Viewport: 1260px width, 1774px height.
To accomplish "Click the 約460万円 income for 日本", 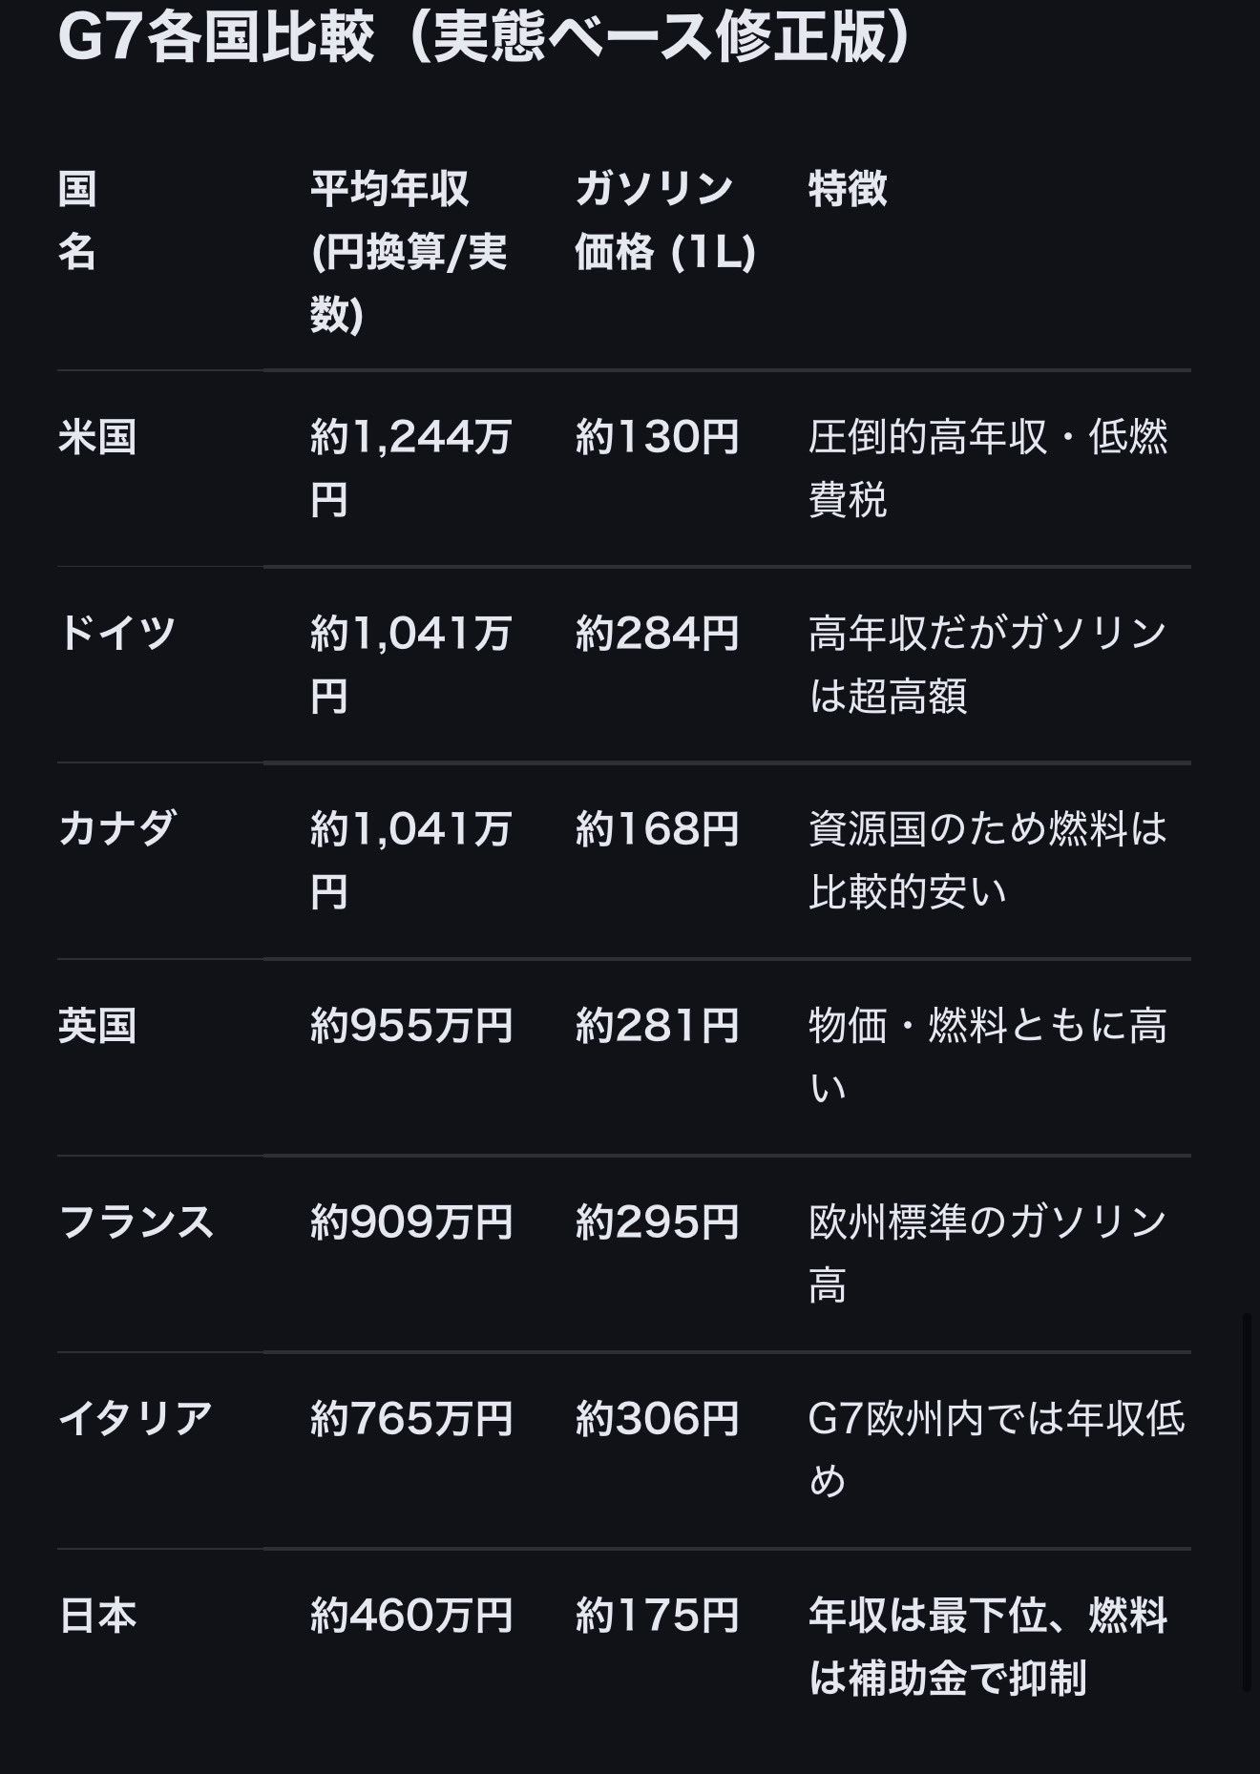I will click(x=411, y=1616).
